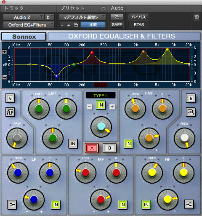Open the プリセット menu arrow
This screenshot has width=202, height=216.
click(x=104, y=9)
